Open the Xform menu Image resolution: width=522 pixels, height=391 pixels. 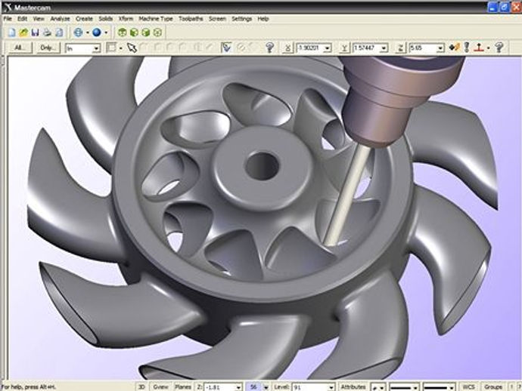(x=126, y=19)
